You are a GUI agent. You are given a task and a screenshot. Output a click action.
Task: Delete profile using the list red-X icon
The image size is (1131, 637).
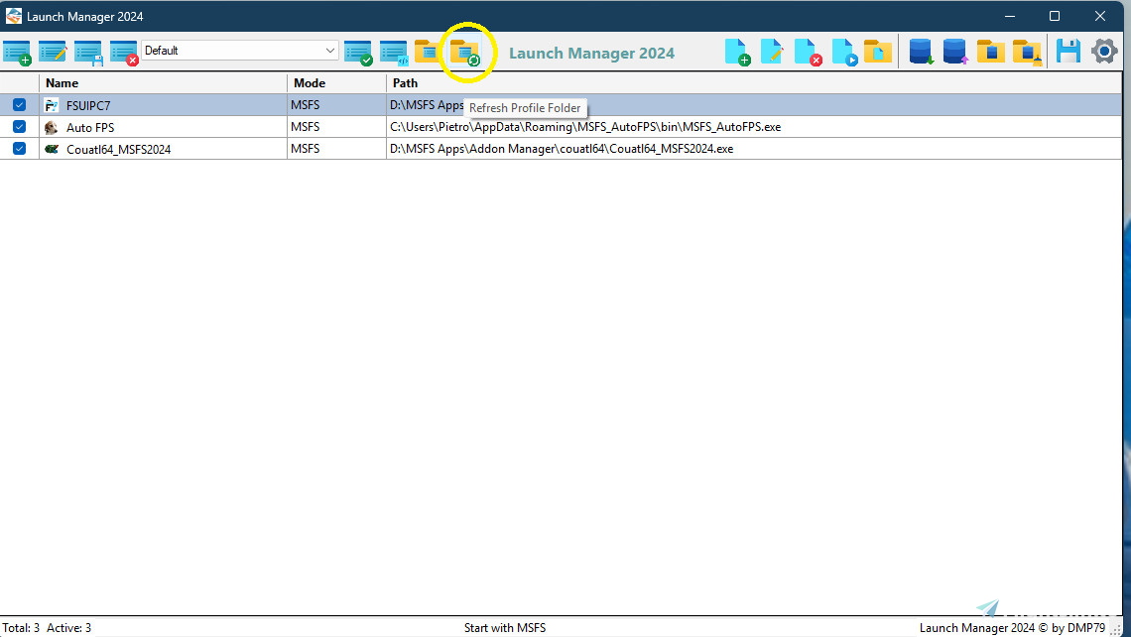point(124,53)
